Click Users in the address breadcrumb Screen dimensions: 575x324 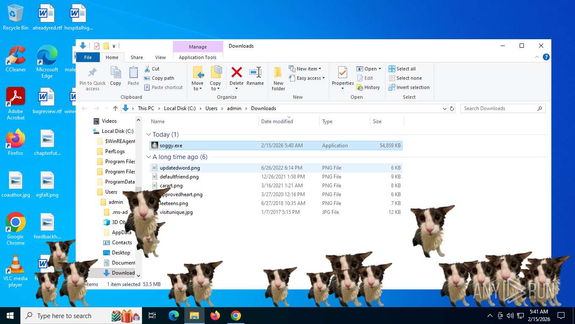pos(211,108)
